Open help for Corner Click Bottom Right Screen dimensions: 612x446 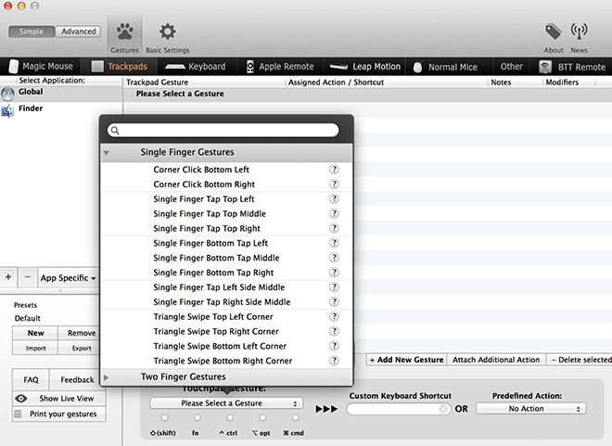coord(334,185)
